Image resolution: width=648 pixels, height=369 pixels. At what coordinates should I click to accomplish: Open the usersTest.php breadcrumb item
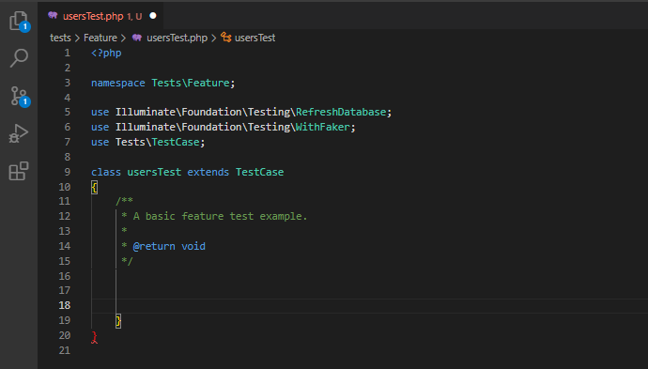pyautogui.click(x=177, y=38)
